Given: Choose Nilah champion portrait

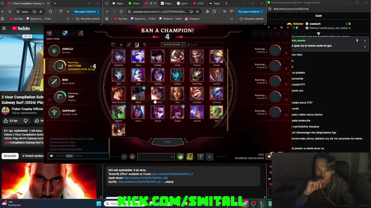Looking at the screenshot, I should [138, 93].
